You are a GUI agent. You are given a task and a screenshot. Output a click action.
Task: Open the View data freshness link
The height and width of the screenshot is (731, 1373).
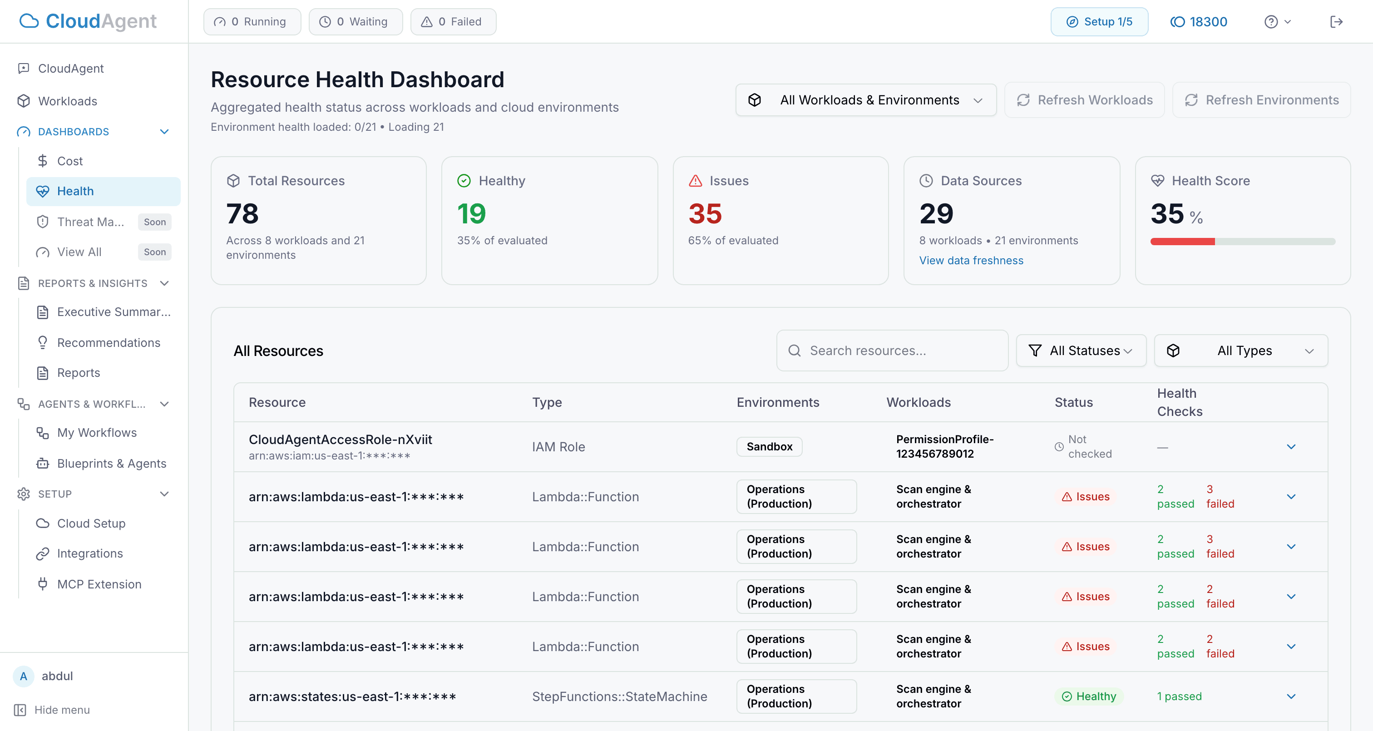pos(971,260)
